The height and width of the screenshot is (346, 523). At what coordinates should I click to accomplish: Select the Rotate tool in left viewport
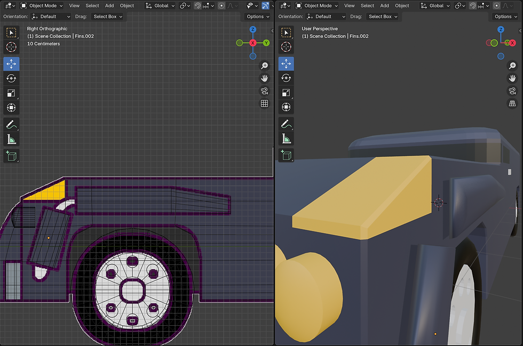point(11,78)
